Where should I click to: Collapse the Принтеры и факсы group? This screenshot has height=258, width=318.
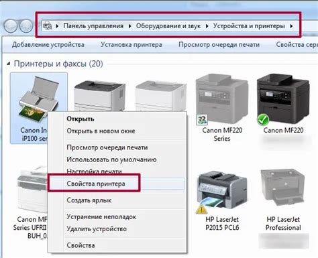point(9,64)
